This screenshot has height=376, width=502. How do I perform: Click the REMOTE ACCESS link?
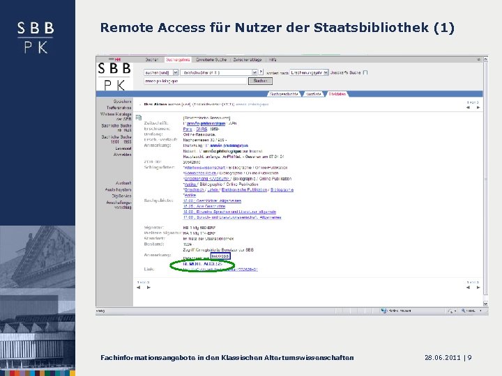[x=202, y=264]
